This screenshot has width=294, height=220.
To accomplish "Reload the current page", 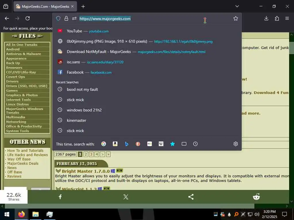I will [x=28, y=18].
